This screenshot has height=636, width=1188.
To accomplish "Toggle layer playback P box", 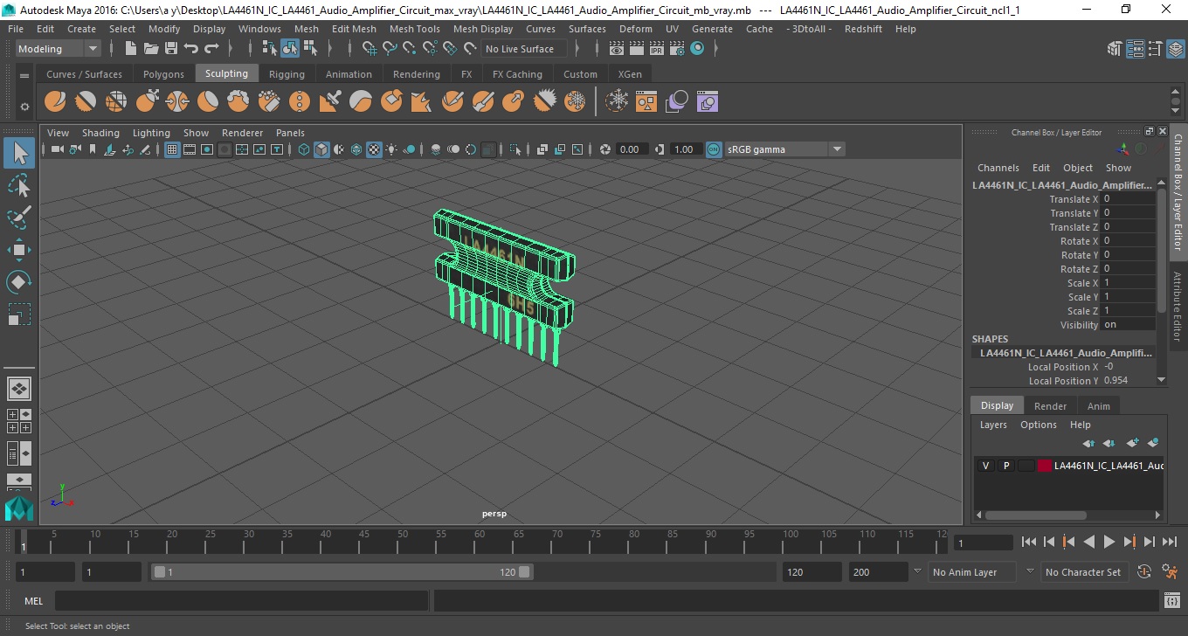I will pyautogui.click(x=1005, y=466).
